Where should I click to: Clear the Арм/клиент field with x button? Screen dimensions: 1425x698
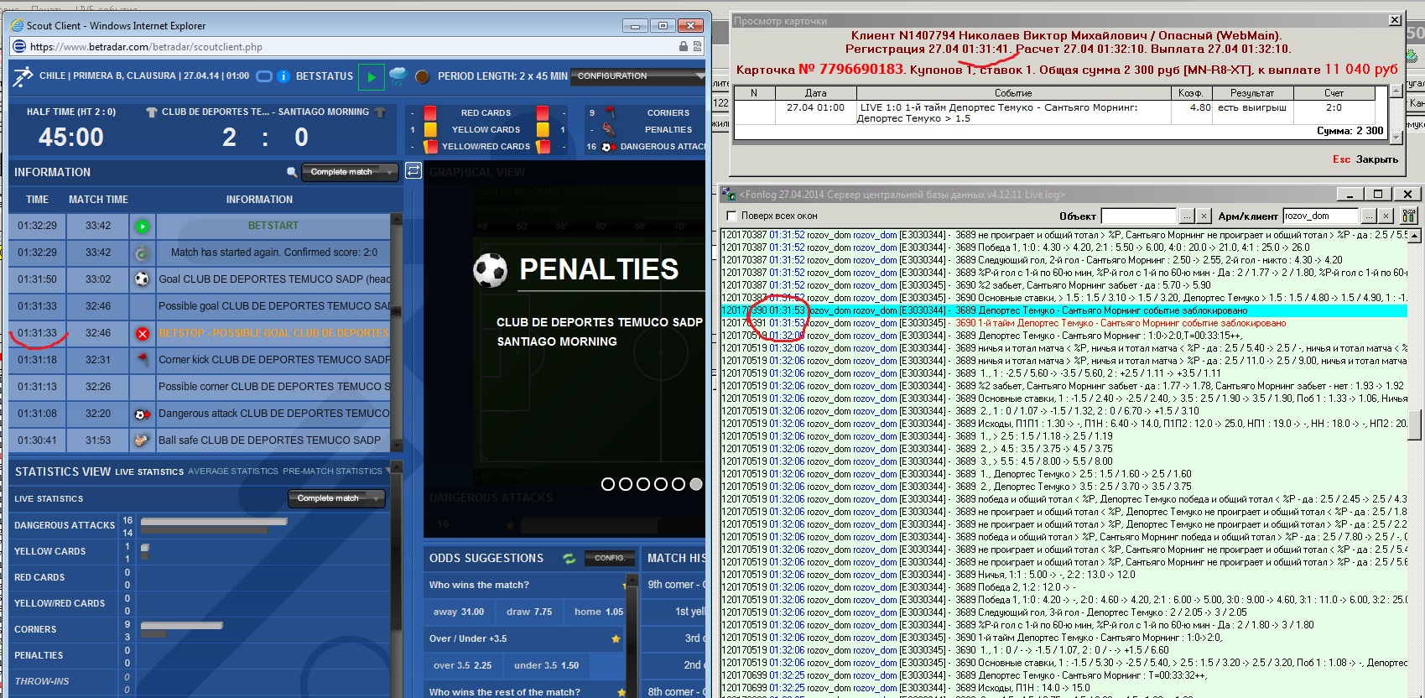(1386, 216)
